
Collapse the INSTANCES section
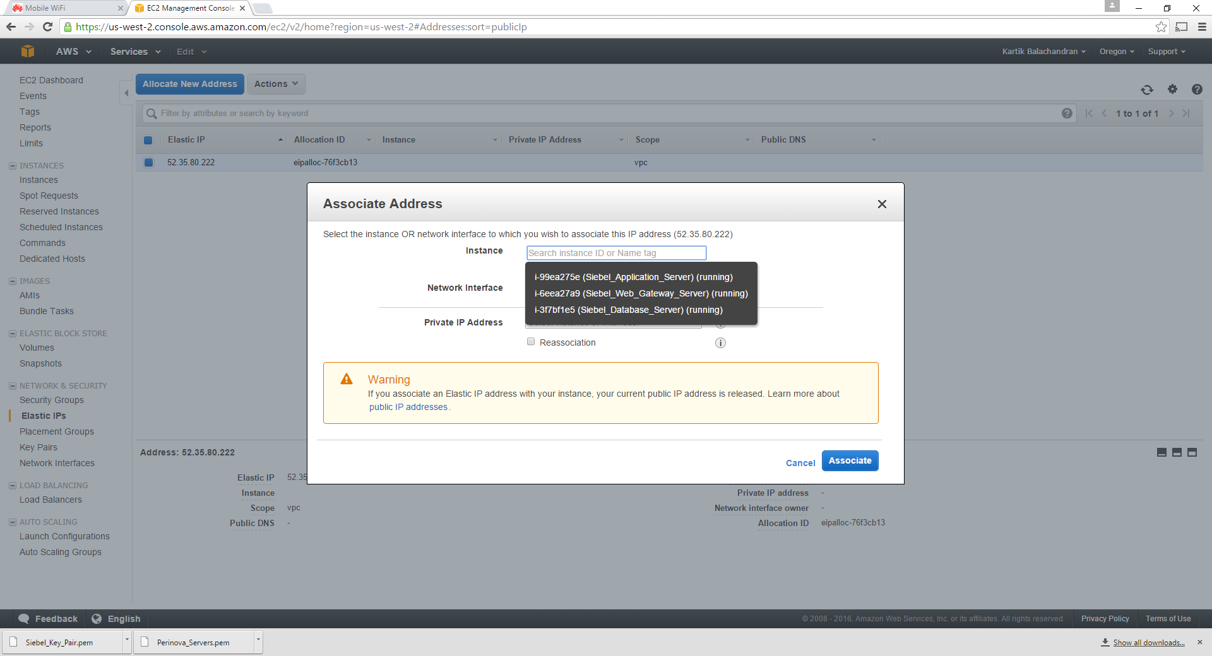point(13,166)
